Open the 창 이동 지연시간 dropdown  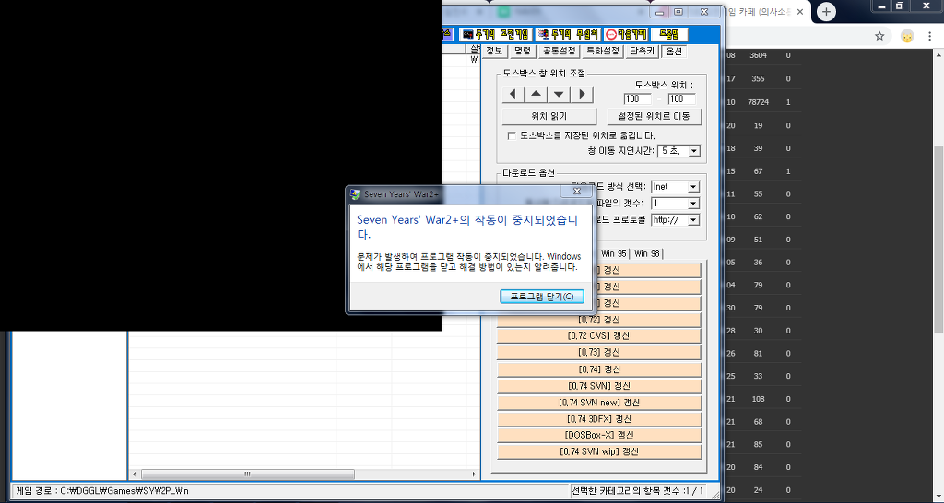[694, 151]
